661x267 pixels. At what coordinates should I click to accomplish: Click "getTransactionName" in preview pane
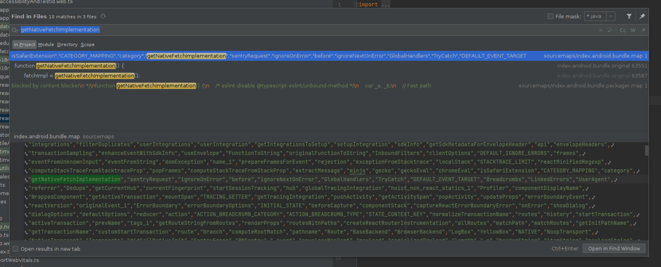click(x=61, y=232)
